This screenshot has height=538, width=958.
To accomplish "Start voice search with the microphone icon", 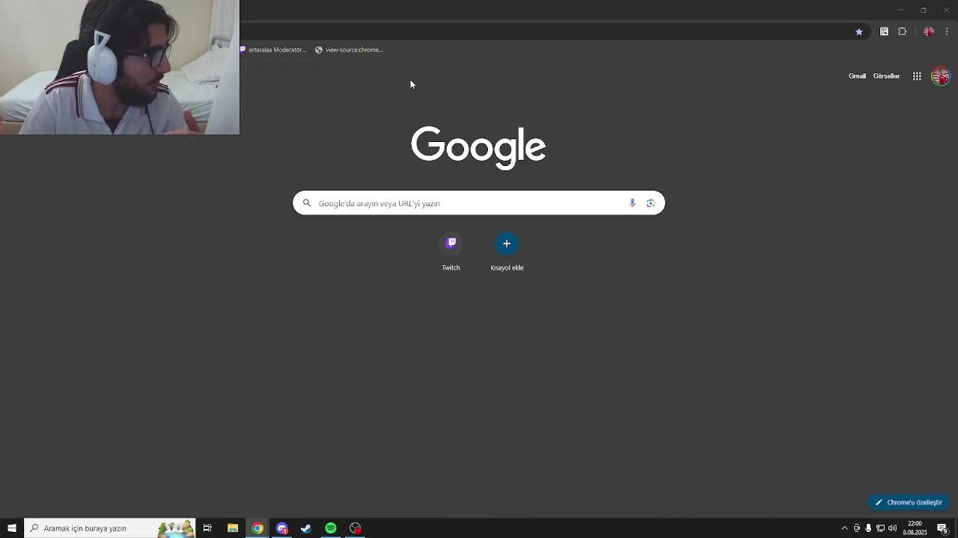I will pyautogui.click(x=632, y=203).
